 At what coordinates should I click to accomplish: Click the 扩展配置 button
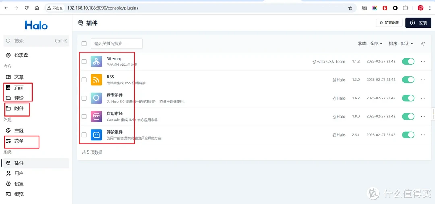[389, 23]
